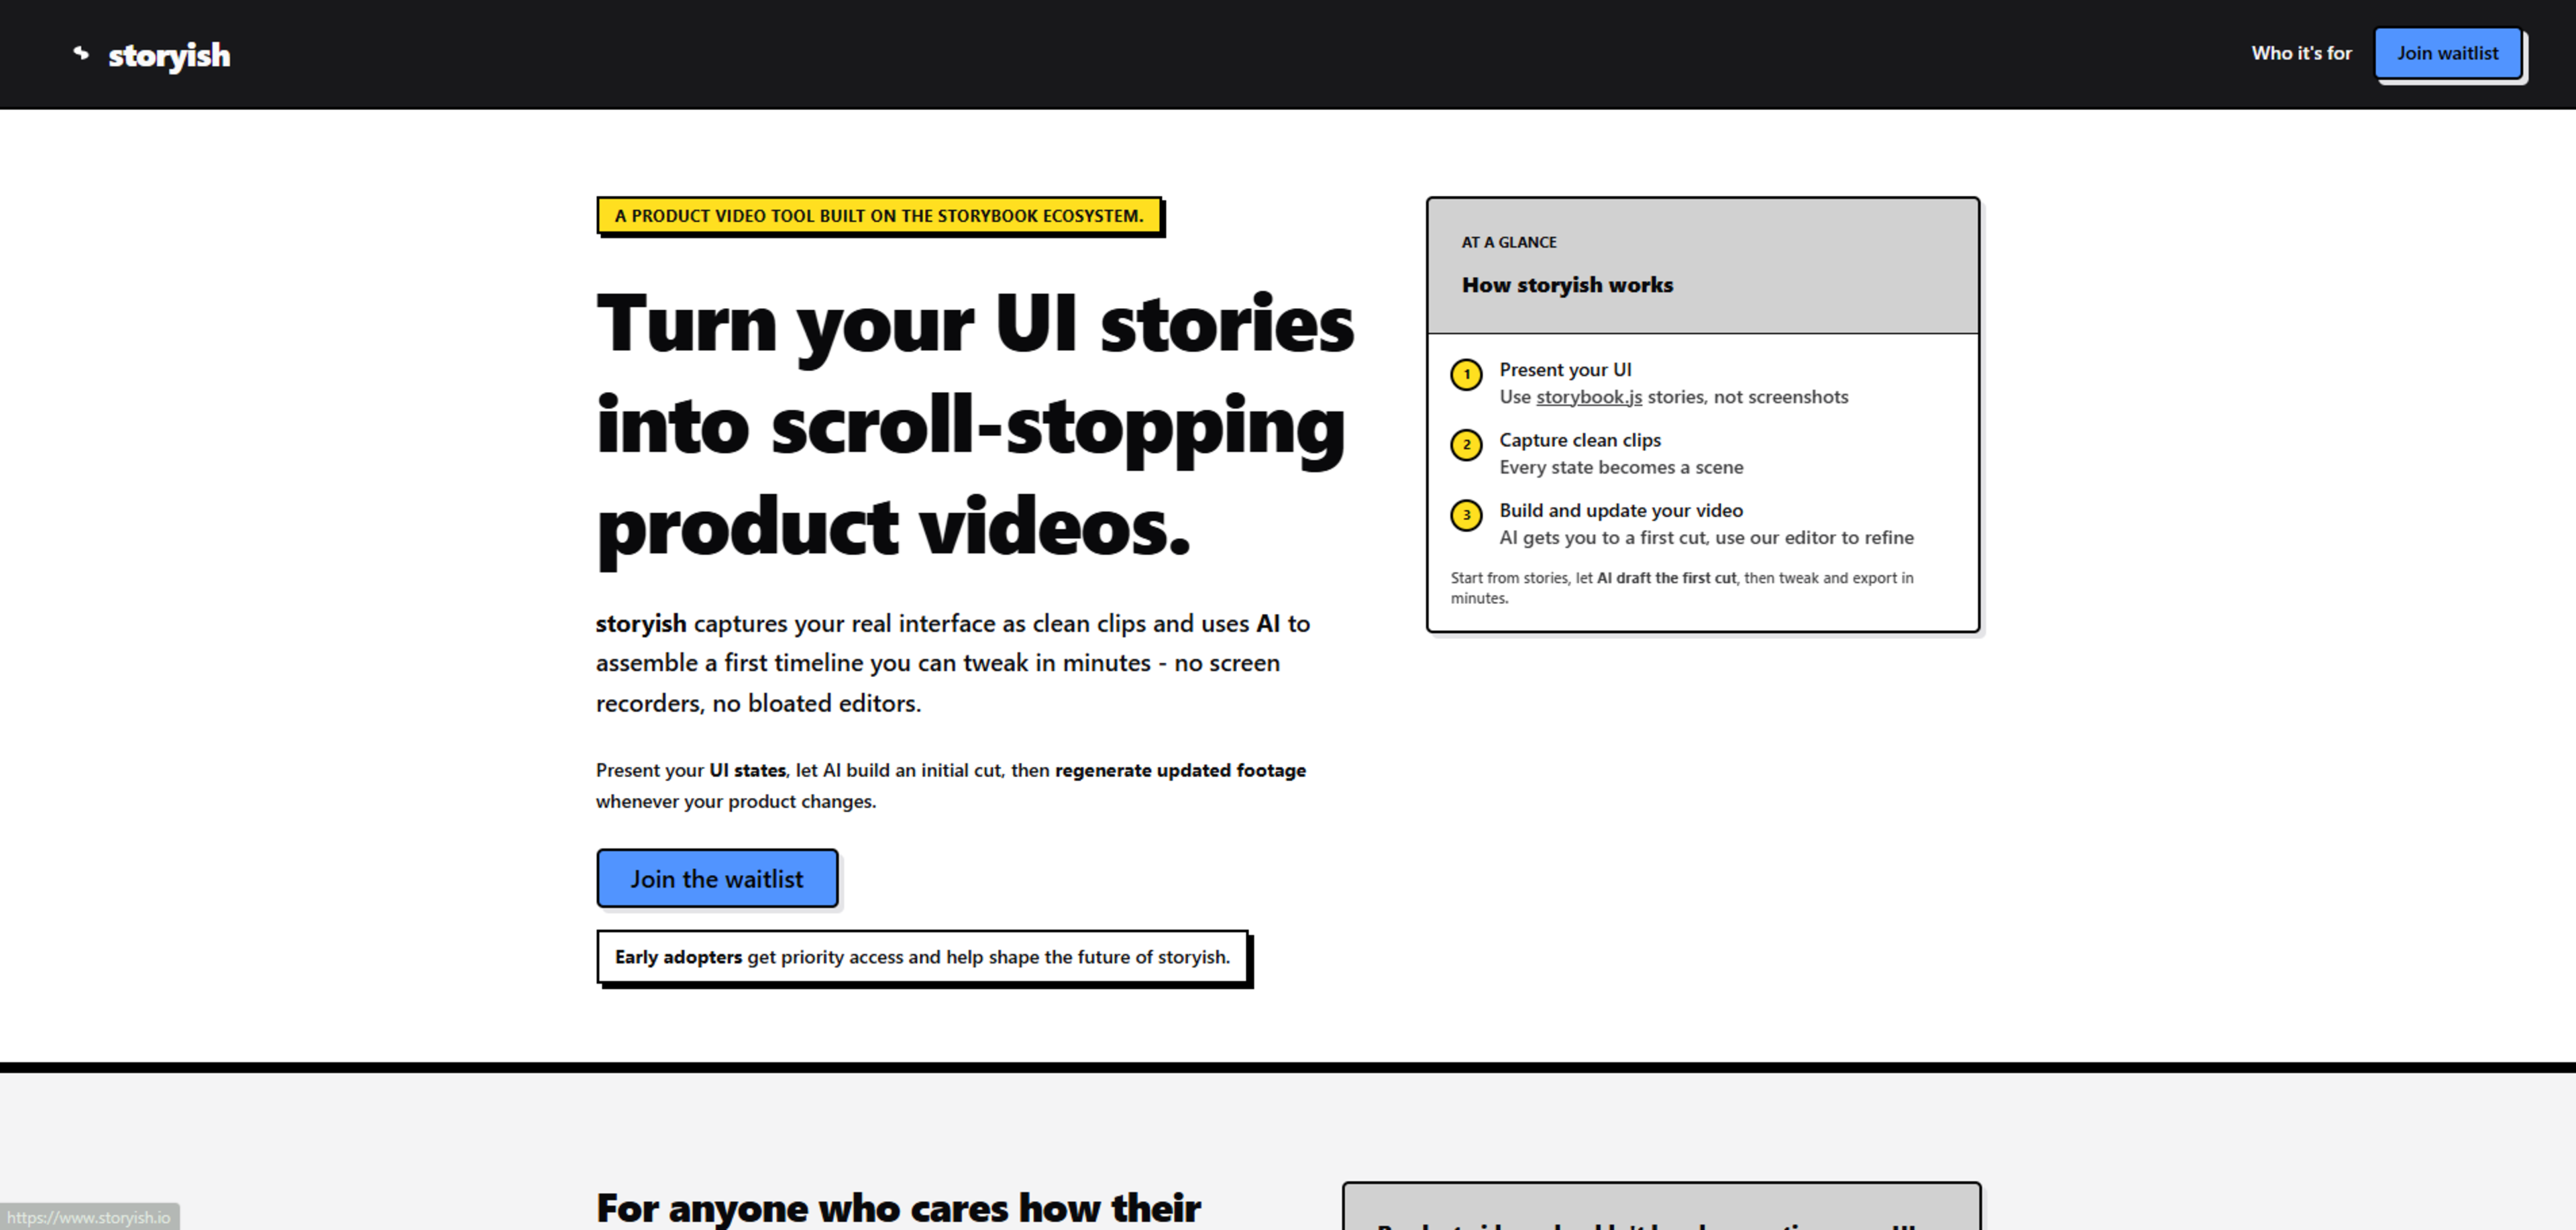Click the step 3 numbered circle
This screenshot has width=2576, height=1230.
click(1466, 515)
